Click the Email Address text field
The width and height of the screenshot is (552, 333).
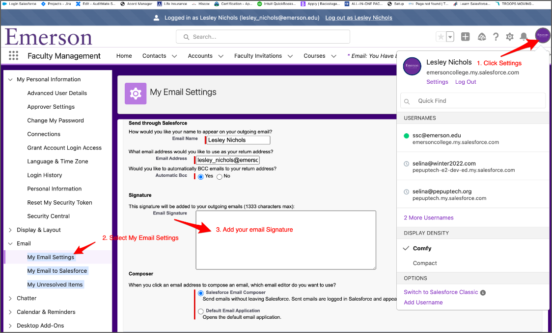pos(228,160)
